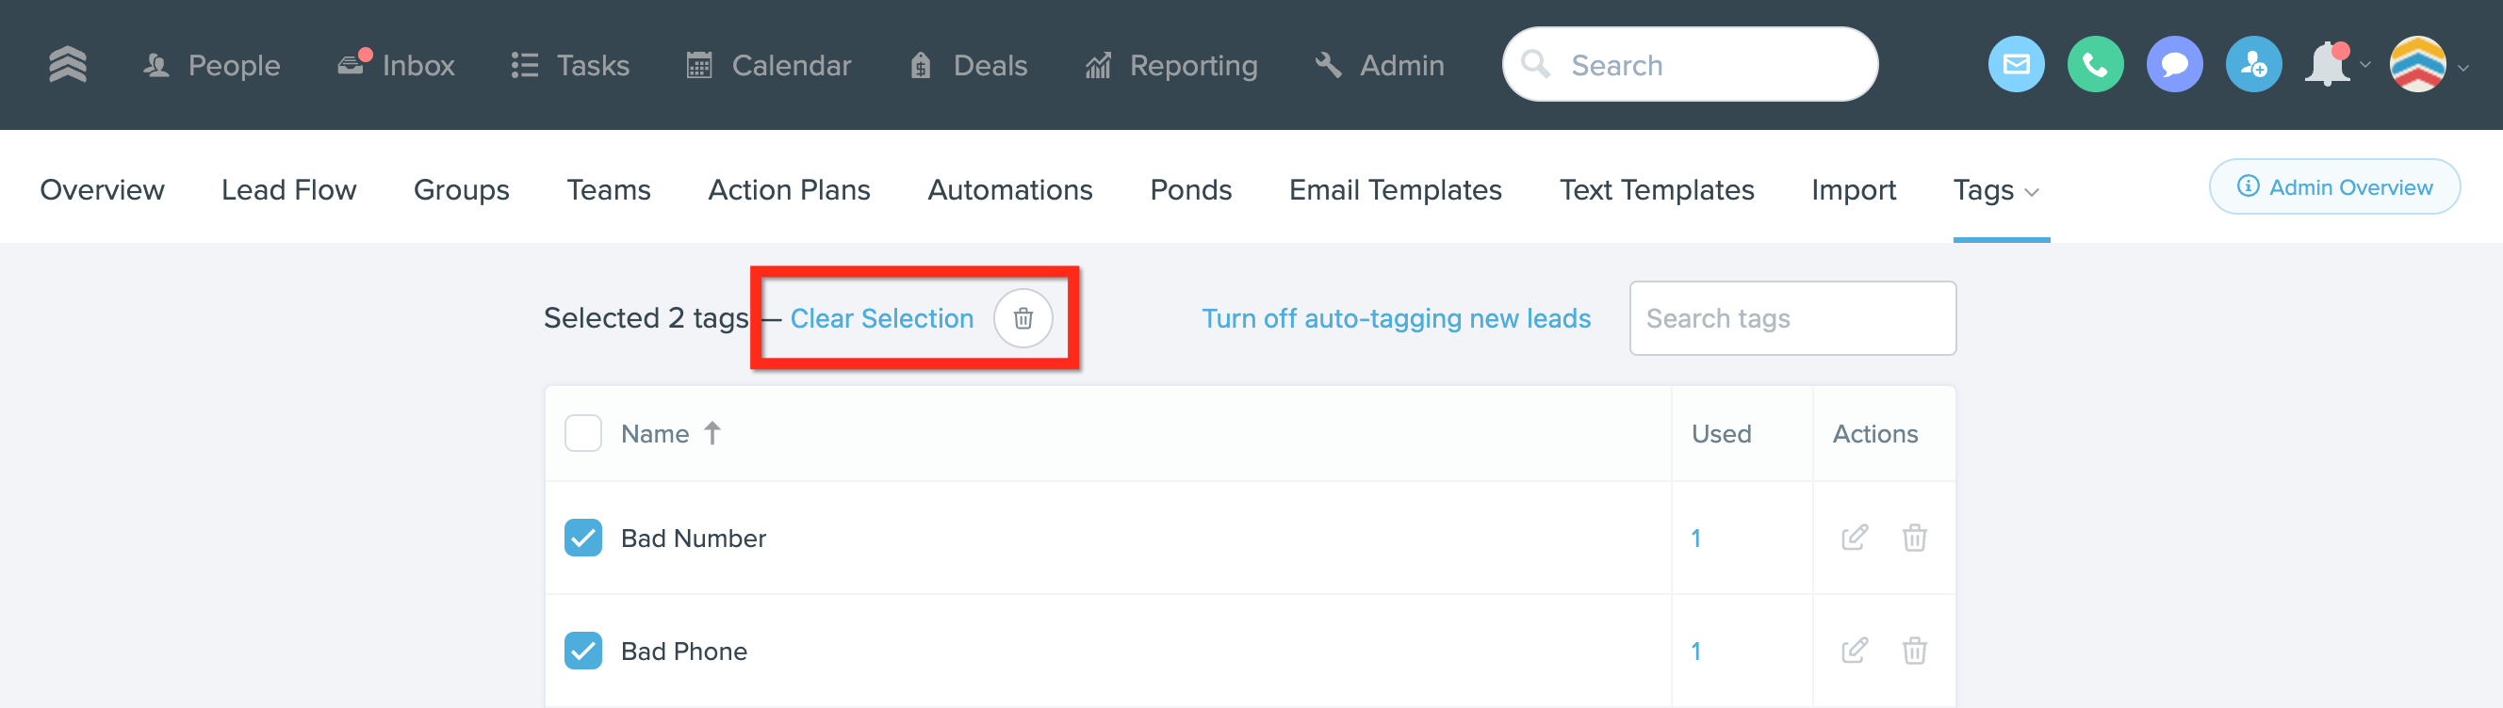Click the stacked layers app logo

[67, 65]
